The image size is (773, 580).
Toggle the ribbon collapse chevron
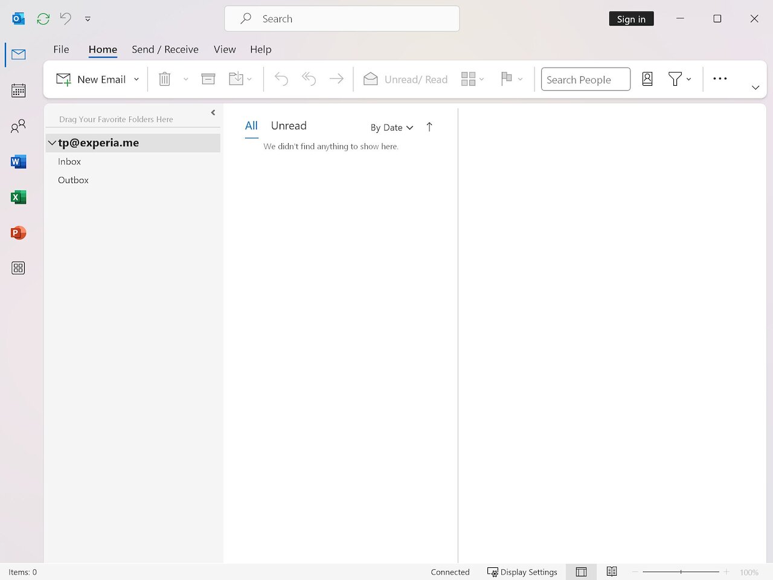pos(755,87)
